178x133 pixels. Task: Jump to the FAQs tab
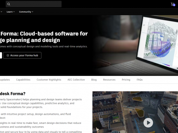140,80
